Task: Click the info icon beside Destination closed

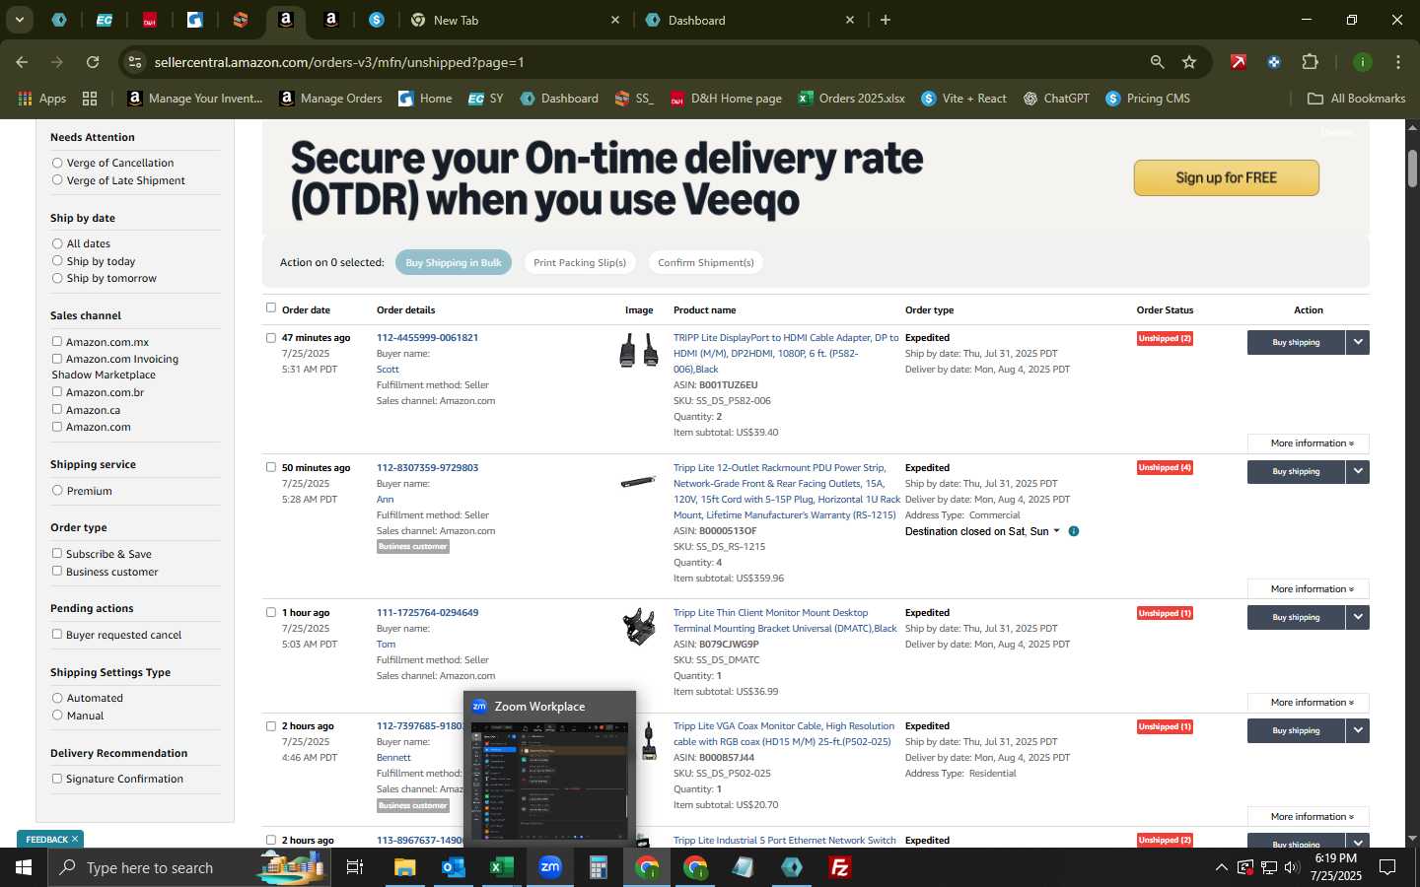Action: click(x=1074, y=531)
